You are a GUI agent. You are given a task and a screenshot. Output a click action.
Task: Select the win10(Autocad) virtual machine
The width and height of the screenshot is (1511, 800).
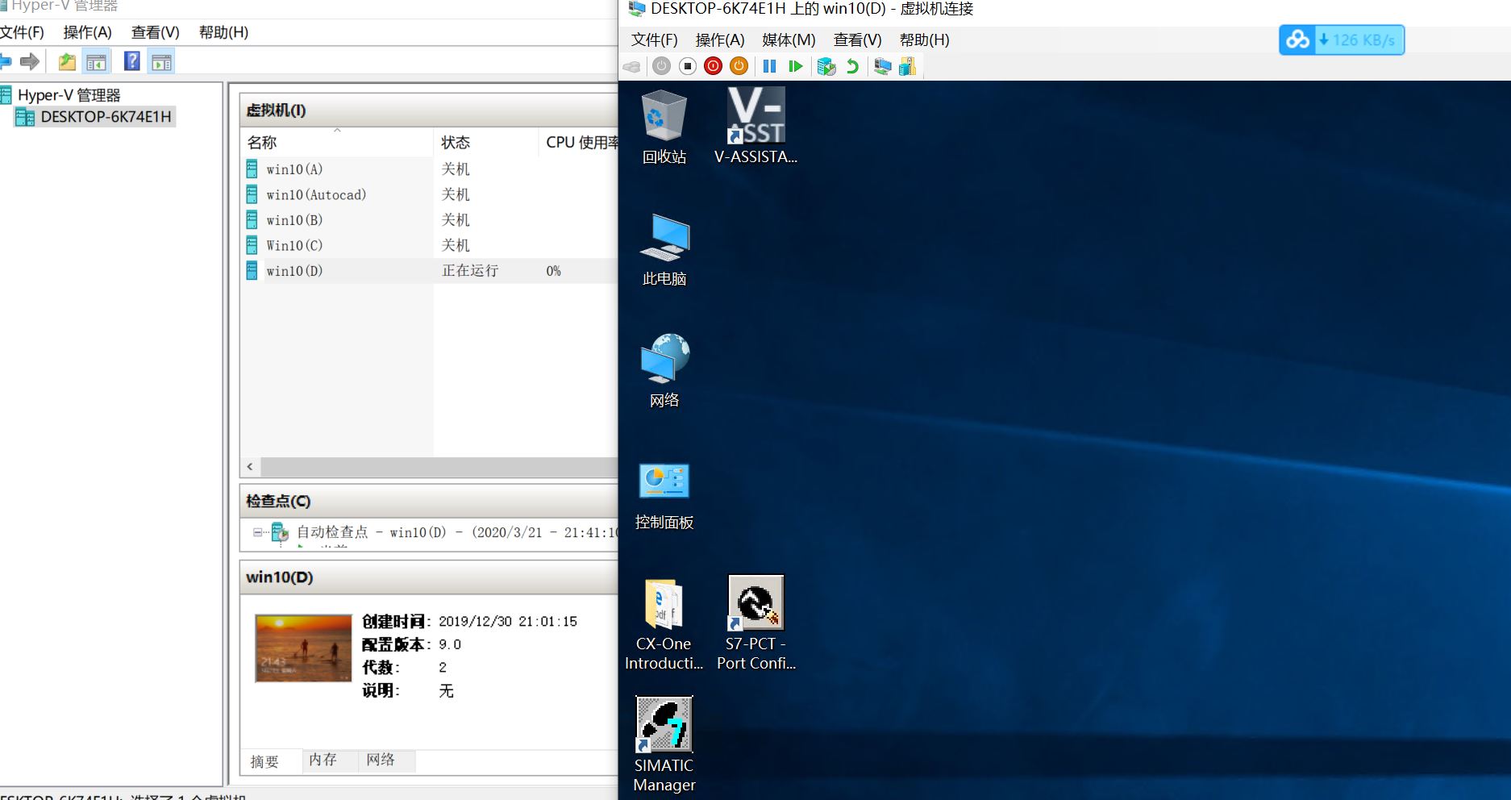tap(316, 194)
